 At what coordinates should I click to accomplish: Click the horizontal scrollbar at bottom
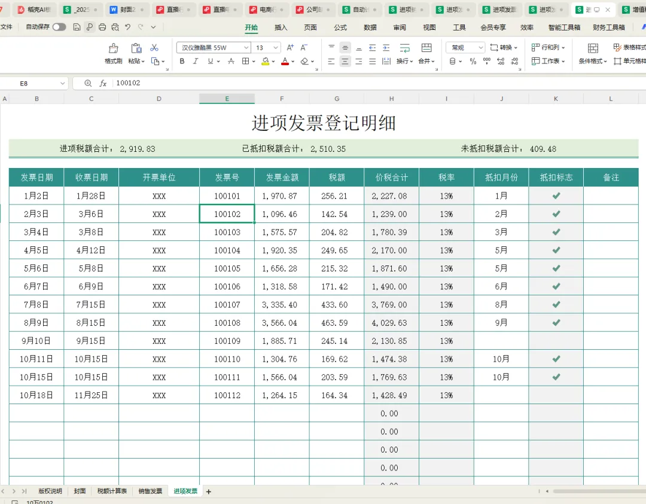tap(599, 491)
